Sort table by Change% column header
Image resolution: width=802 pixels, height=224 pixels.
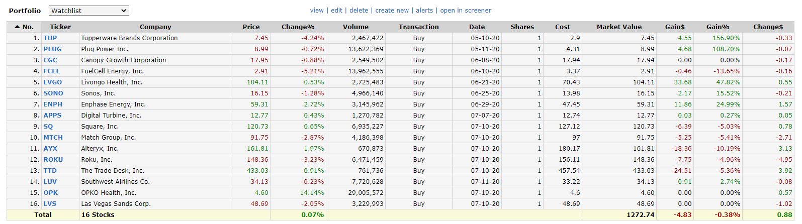pos(298,27)
